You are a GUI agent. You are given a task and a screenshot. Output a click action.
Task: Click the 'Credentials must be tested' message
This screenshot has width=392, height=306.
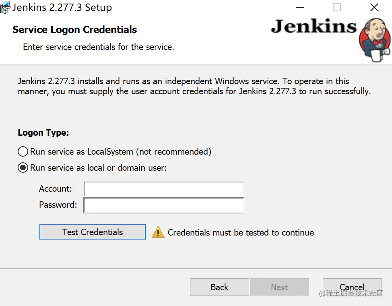coord(241,233)
